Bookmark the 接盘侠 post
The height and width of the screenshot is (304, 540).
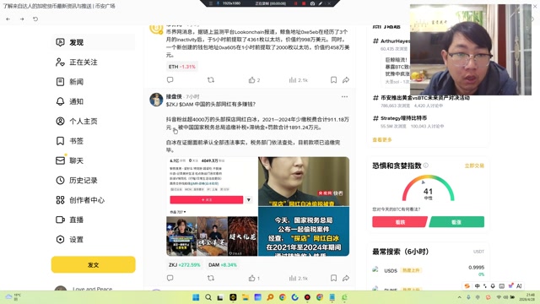pos(333,278)
